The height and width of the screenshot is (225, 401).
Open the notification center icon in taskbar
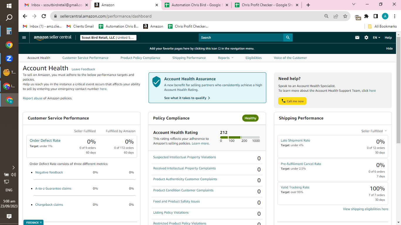pos(9,217)
